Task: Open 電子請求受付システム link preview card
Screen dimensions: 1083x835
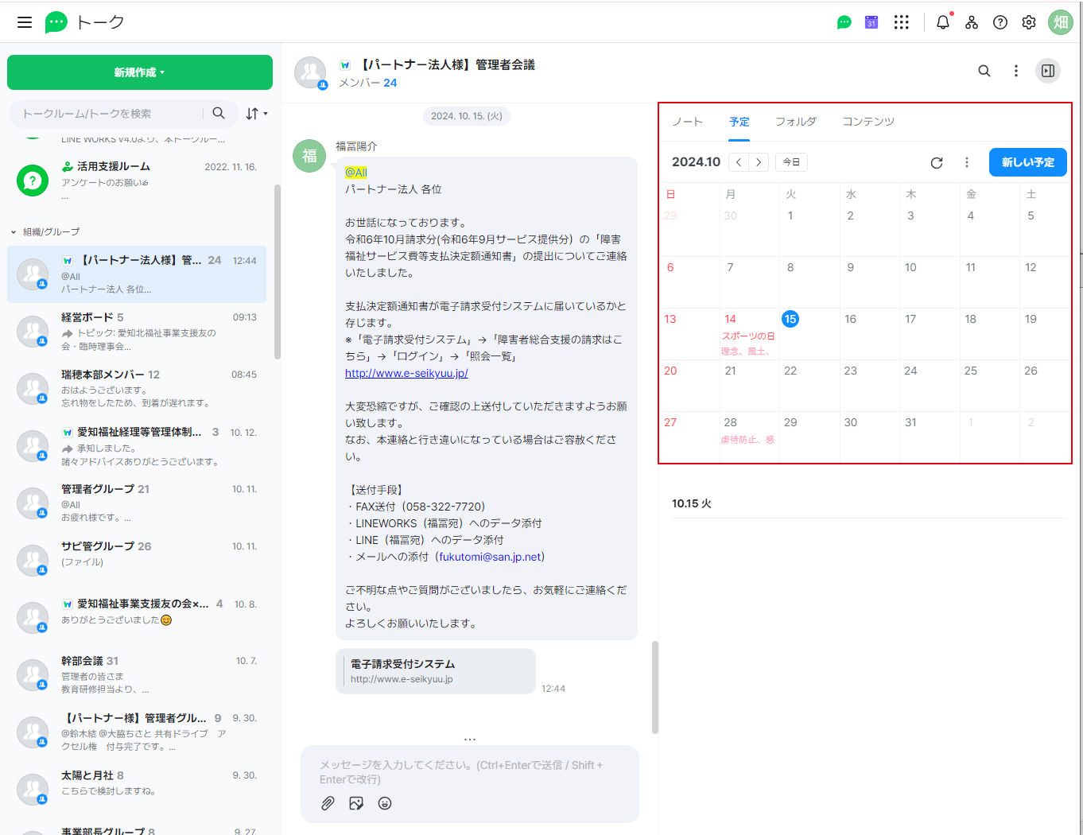Action: pyautogui.click(x=436, y=671)
